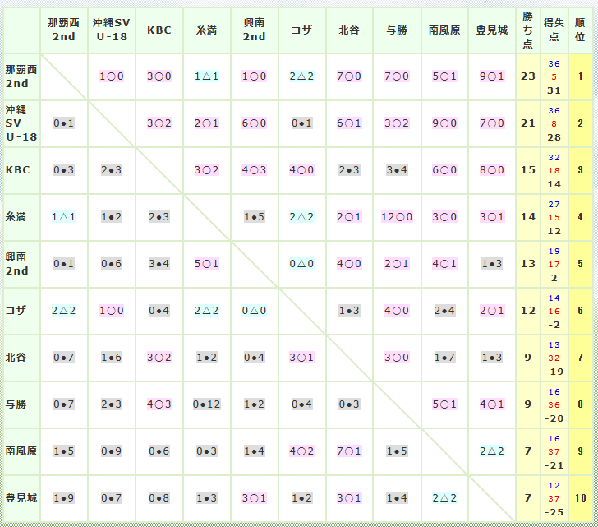Select 南風原's goal difference cell showing -21
Image resolution: width=598 pixels, height=527 pixels.
point(554,465)
